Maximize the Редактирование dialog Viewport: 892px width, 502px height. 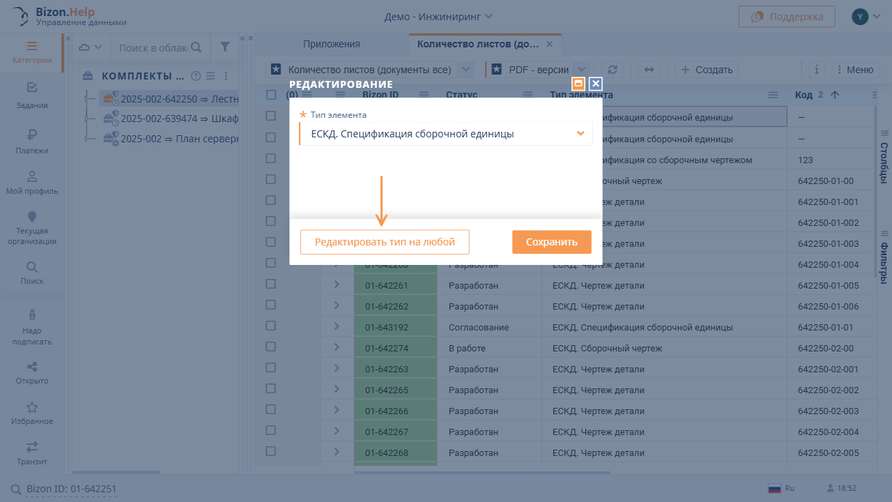[x=578, y=84]
